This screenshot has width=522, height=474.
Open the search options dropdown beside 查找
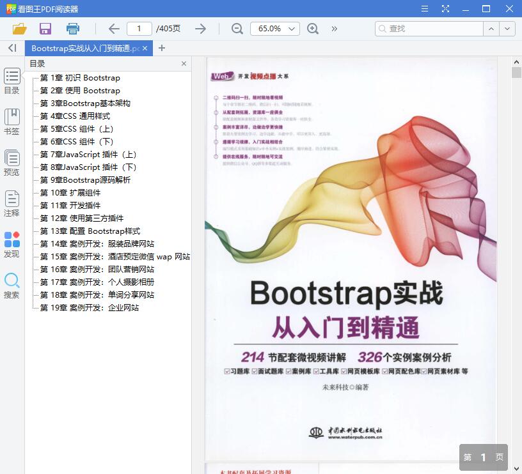click(x=507, y=29)
